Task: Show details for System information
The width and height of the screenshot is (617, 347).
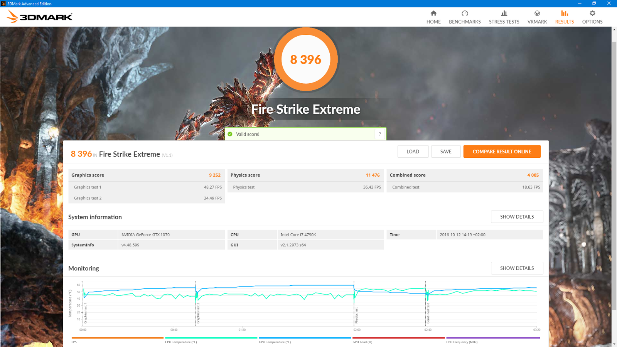Action: (x=517, y=217)
